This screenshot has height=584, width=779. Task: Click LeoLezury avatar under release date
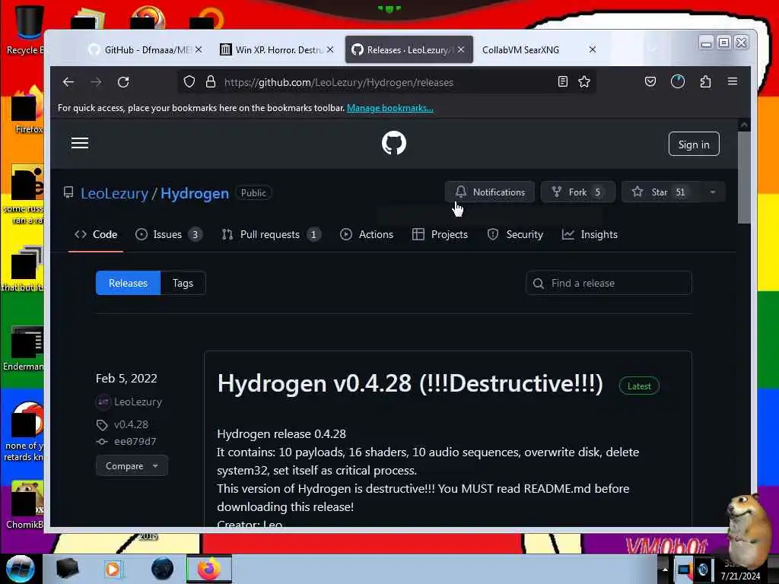tap(103, 401)
